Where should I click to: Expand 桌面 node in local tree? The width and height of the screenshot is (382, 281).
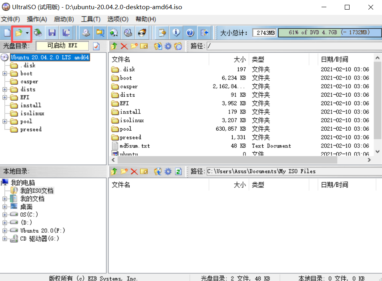point(5,207)
